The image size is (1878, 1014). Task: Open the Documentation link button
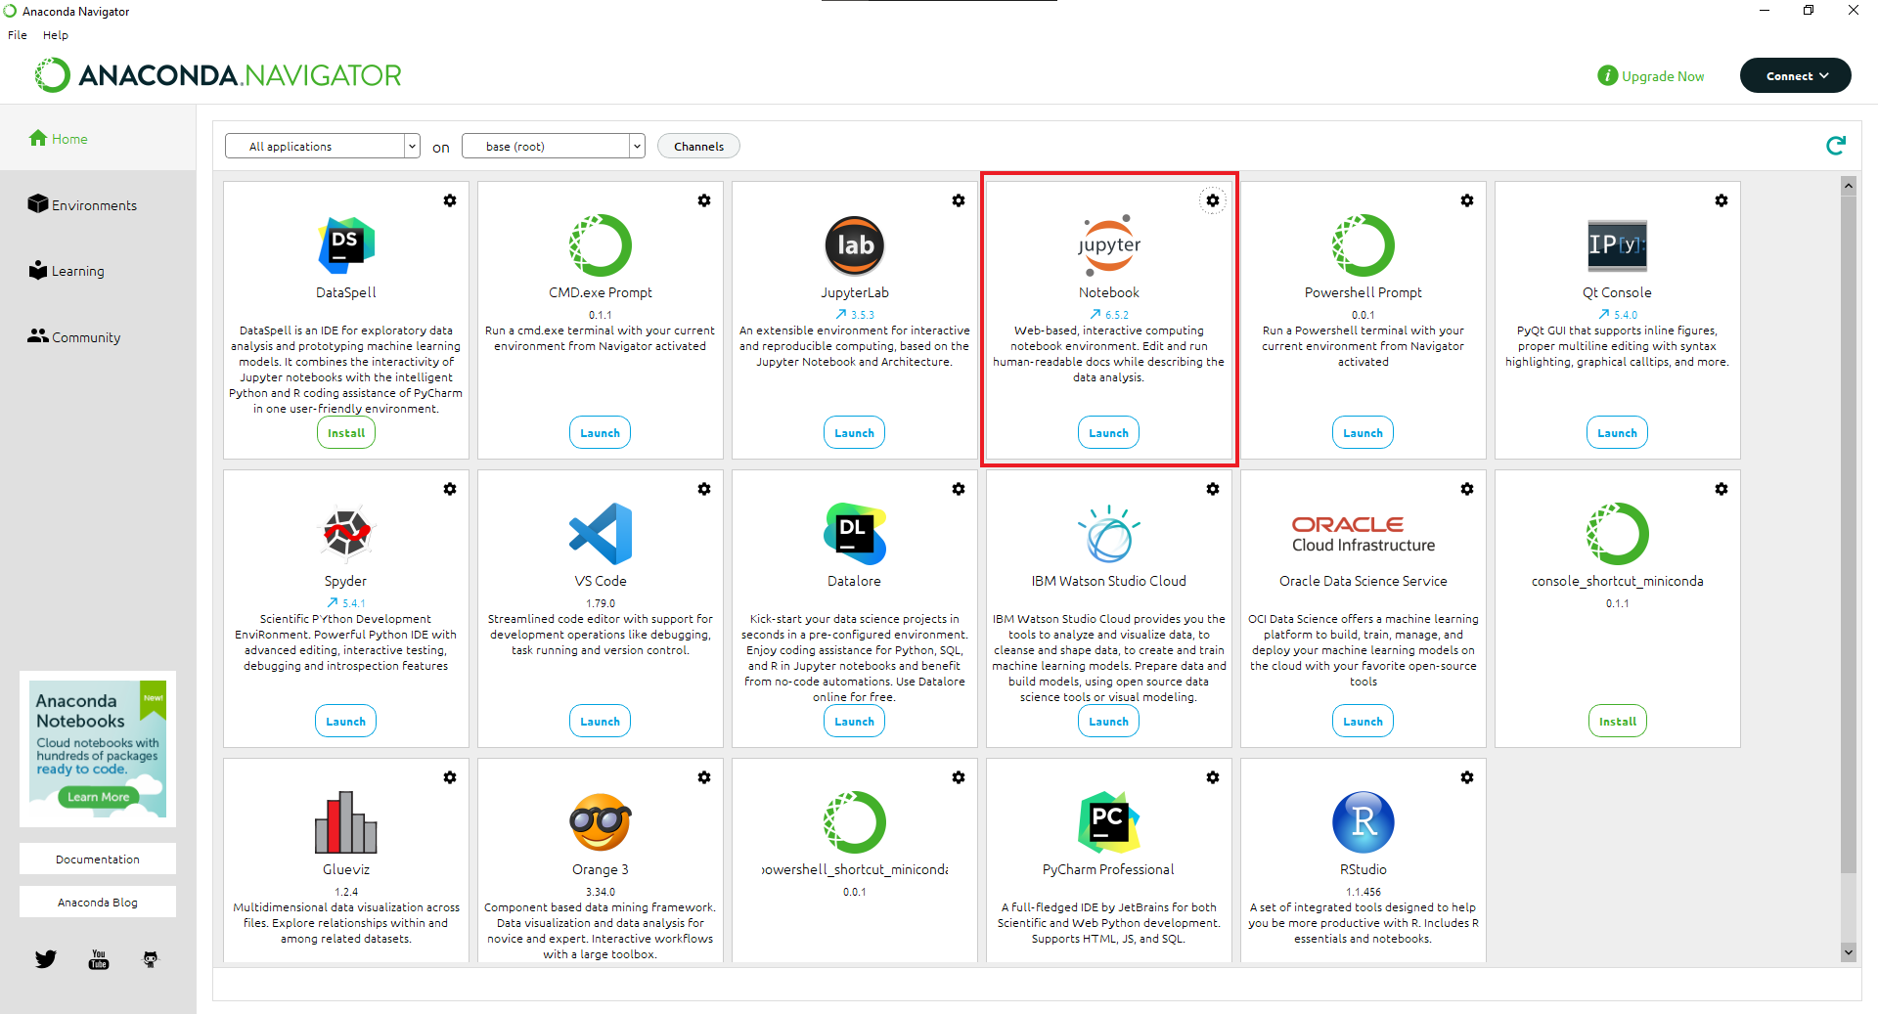[98, 859]
